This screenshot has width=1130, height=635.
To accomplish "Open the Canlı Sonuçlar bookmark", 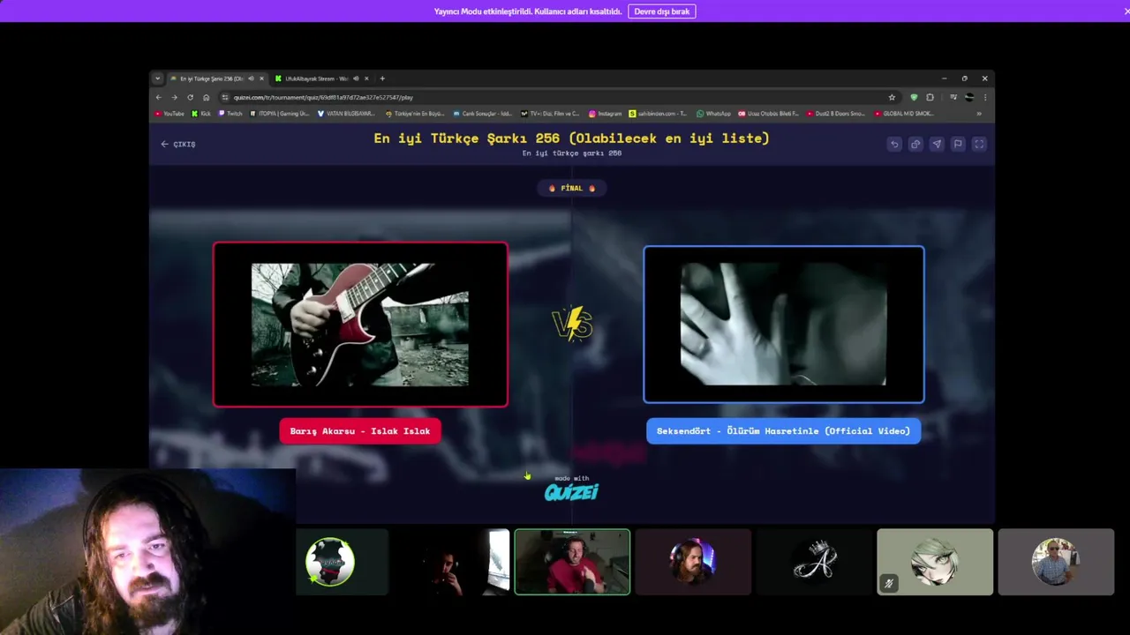I will click(483, 114).
